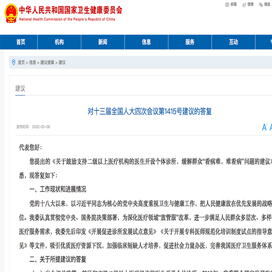Click 信息 in the breadcrumb
Image resolution: width=272 pixels, height=272 pixels.
click(32, 62)
